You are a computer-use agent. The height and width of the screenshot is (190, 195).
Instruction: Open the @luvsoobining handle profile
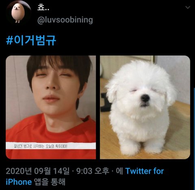[65, 20]
